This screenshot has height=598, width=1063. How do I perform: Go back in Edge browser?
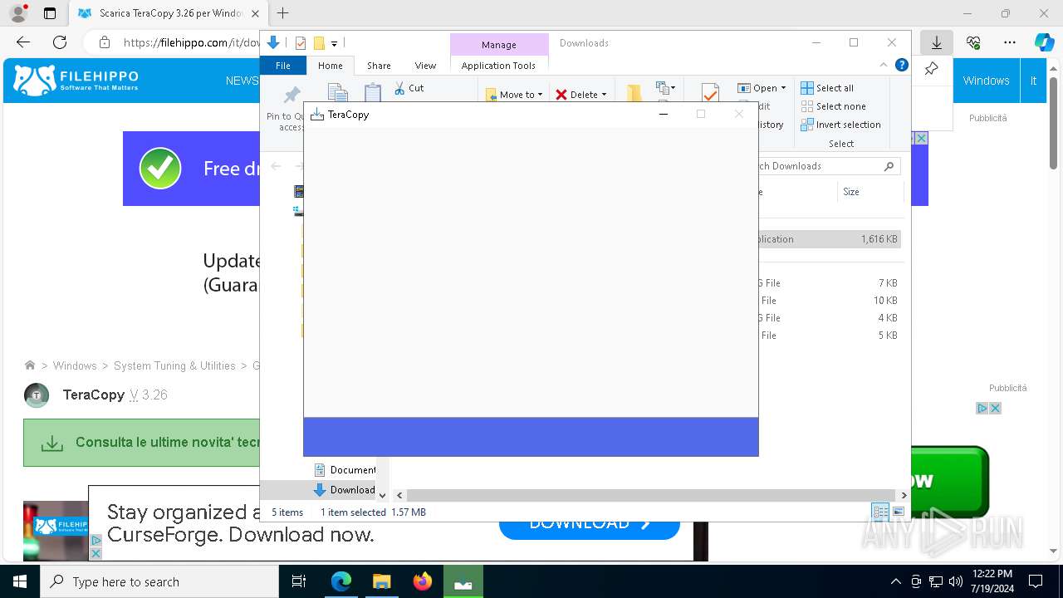coord(23,42)
